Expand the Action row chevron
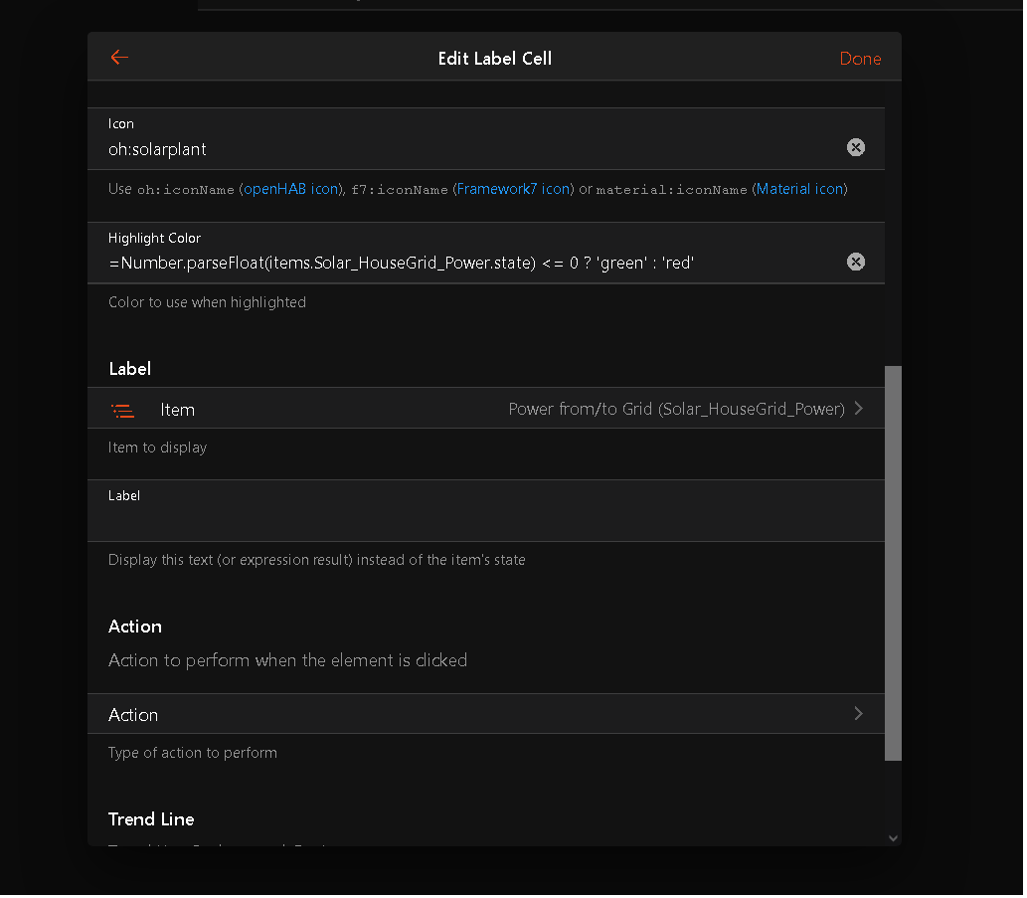This screenshot has width=1027, height=898. click(858, 714)
